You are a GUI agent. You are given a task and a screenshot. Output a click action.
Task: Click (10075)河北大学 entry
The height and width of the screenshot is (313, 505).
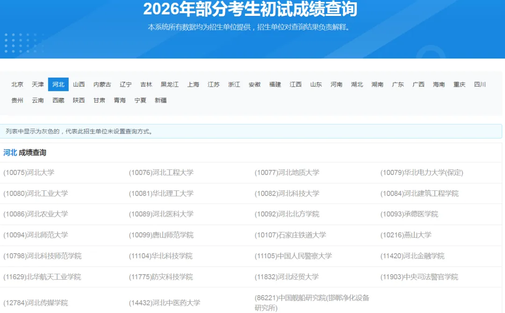tap(29, 173)
